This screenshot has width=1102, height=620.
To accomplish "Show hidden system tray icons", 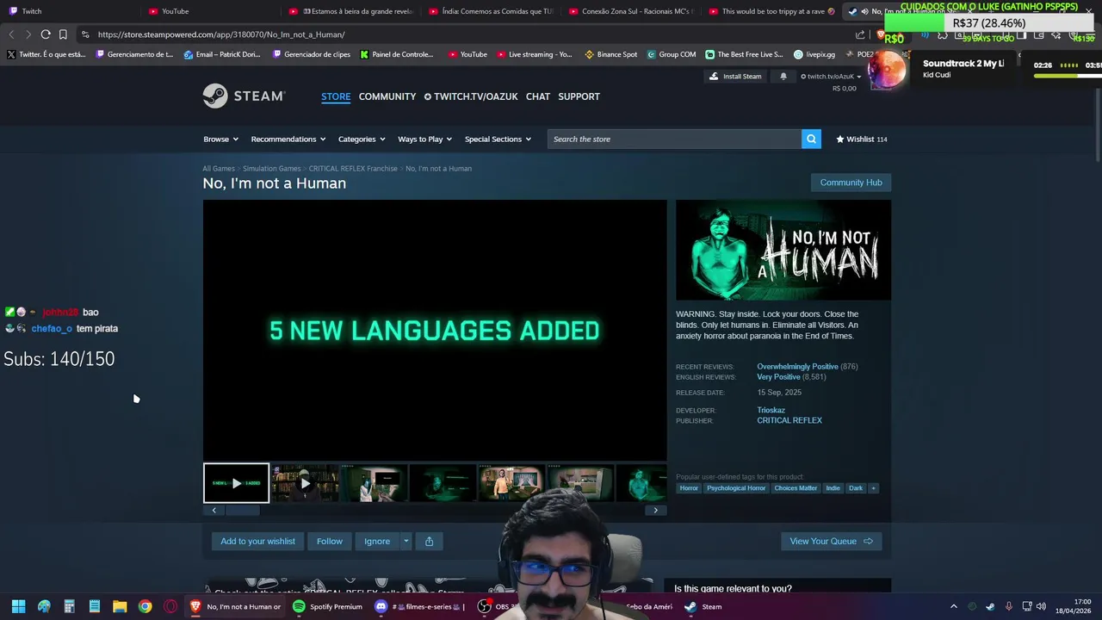I will (953, 606).
